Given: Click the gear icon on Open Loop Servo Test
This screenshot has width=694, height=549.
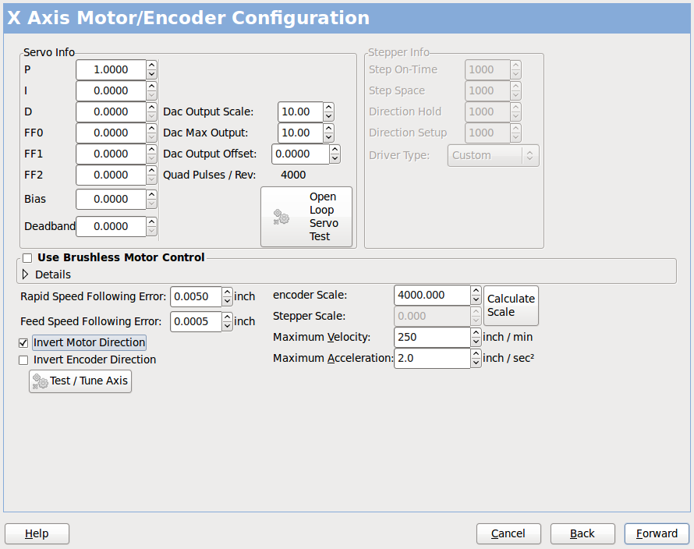Looking at the screenshot, I should pyautogui.click(x=280, y=216).
